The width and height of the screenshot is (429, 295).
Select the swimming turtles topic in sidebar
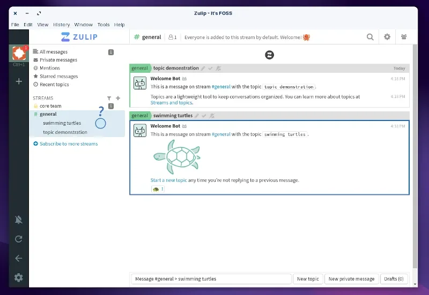click(x=62, y=123)
